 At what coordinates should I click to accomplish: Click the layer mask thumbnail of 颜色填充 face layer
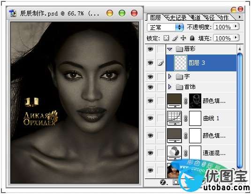[x=195, y=101]
